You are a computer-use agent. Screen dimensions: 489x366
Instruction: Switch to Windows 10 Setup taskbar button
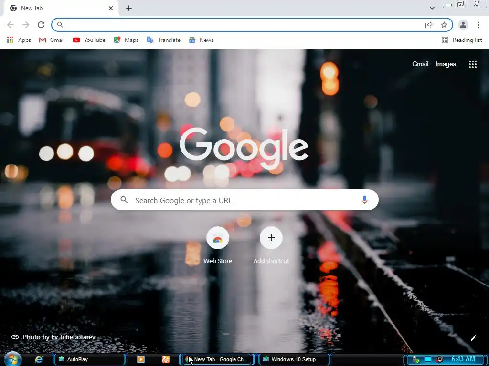click(x=293, y=359)
